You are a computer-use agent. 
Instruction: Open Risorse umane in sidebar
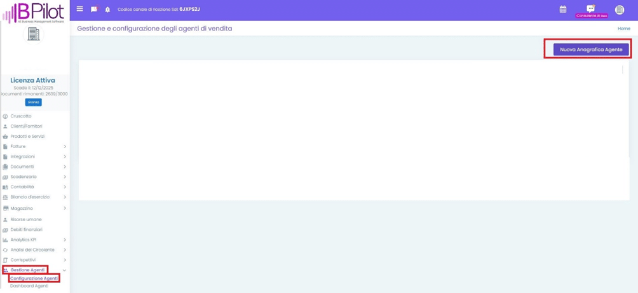click(x=26, y=220)
